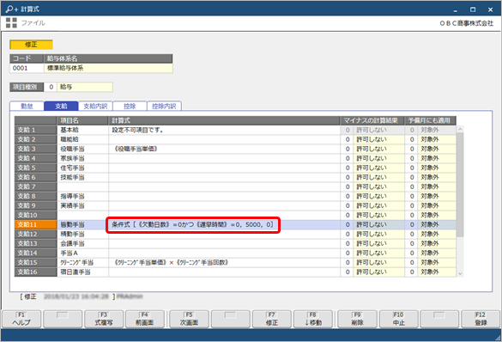Viewport: 502px width, 342px height.
Task: Click the 指導手当 item name cell
Action: [82, 196]
